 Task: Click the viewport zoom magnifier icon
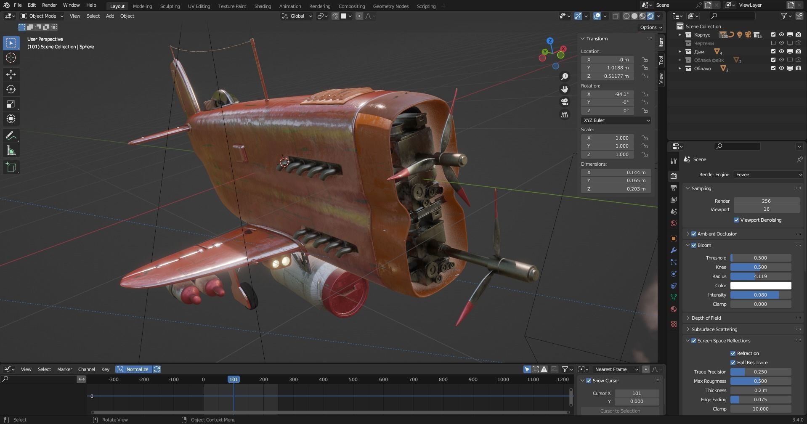click(565, 77)
